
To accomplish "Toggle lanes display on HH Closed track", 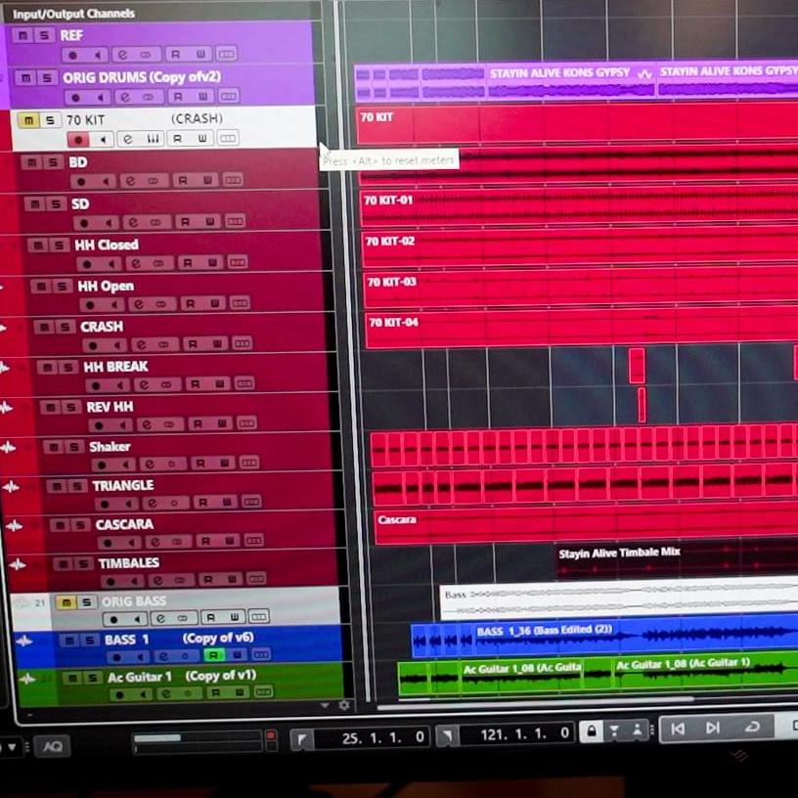I will point(238,262).
